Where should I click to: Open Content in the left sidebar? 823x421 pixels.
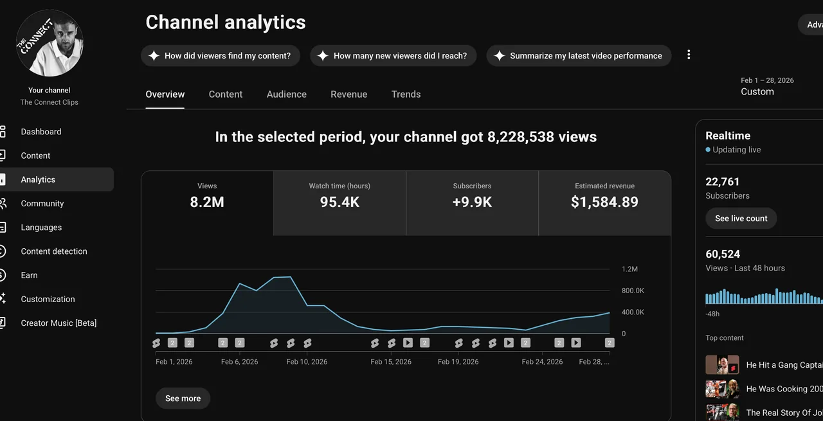[x=57, y=156]
